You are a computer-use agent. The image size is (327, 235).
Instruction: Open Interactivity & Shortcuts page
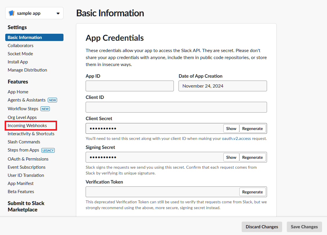[x=31, y=133]
